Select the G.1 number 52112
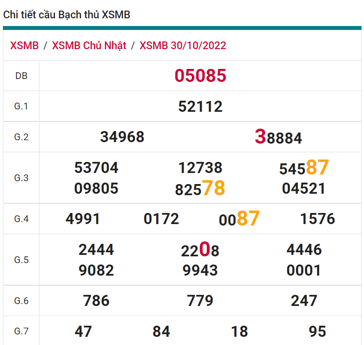The width and height of the screenshot is (364, 345). 201,106
